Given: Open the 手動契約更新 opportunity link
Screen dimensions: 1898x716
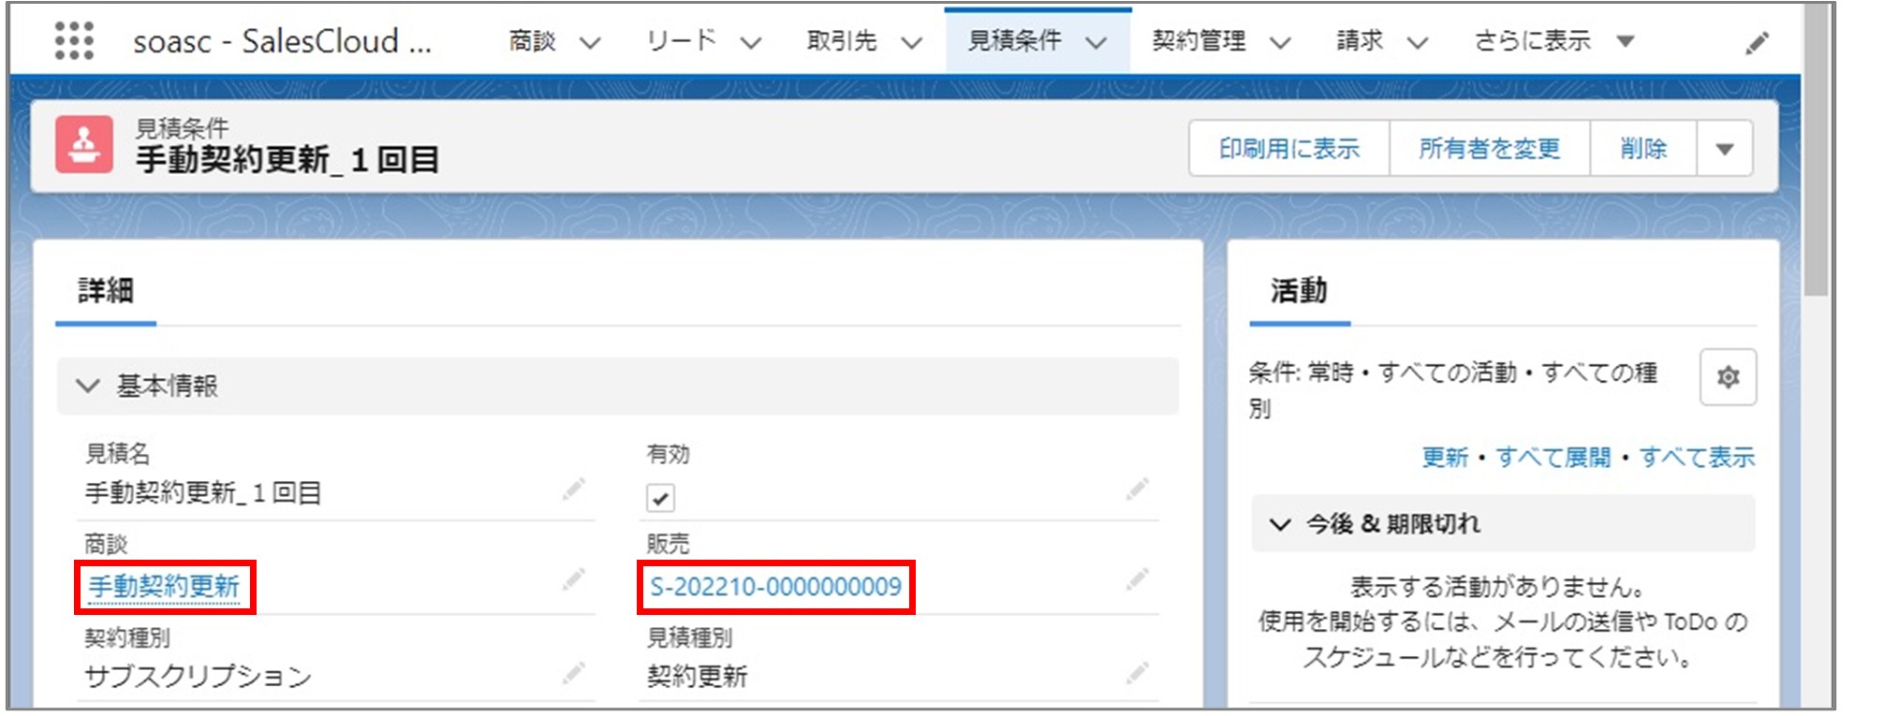Looking at the screenshot, I should point(164,587).
